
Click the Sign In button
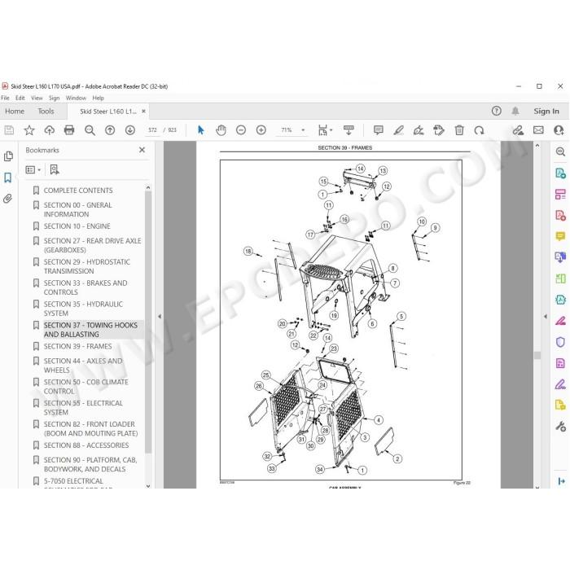tap(546, 112)
